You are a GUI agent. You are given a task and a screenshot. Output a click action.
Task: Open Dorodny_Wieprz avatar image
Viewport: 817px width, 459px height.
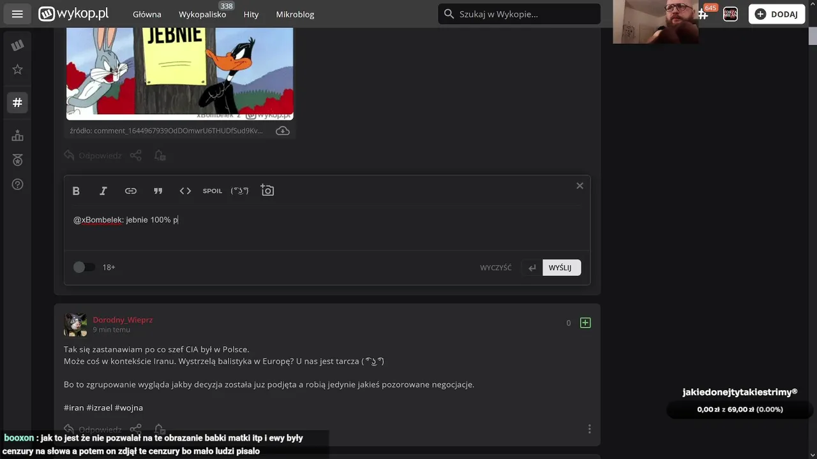pyautogui.click(x=75, y=324)
